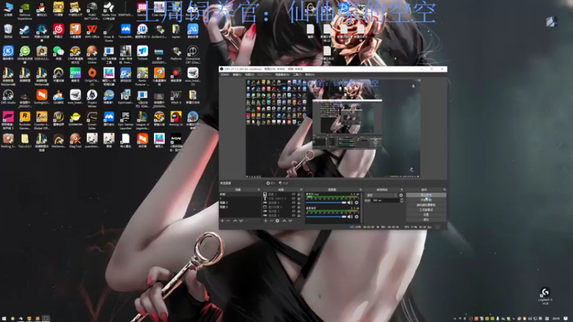
Task: Remove the selected scene with minus icon
Action: (228, 221)
